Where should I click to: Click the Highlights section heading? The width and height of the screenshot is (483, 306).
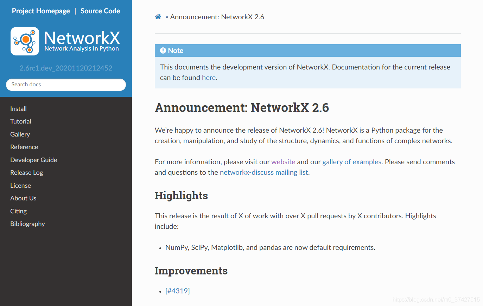[x=181, y=196]
